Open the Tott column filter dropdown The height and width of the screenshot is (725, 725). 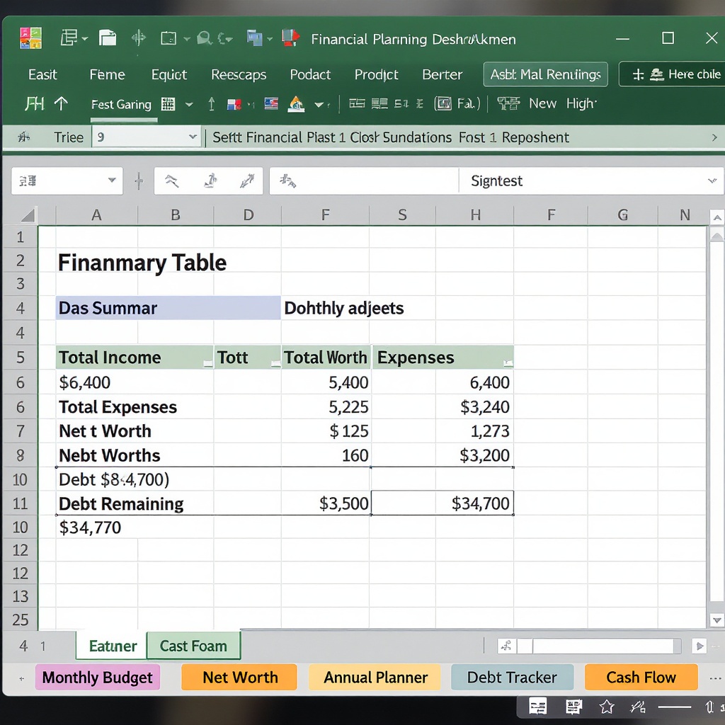(x=275, y=364)
